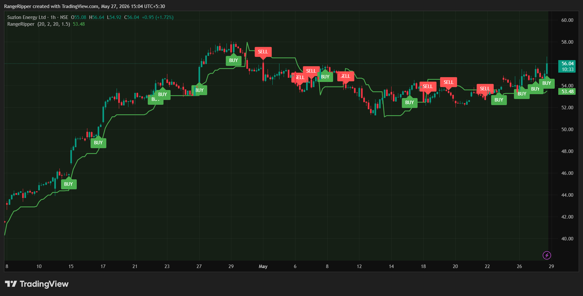Click the 'May' label on time axis

tap(263, 266)
